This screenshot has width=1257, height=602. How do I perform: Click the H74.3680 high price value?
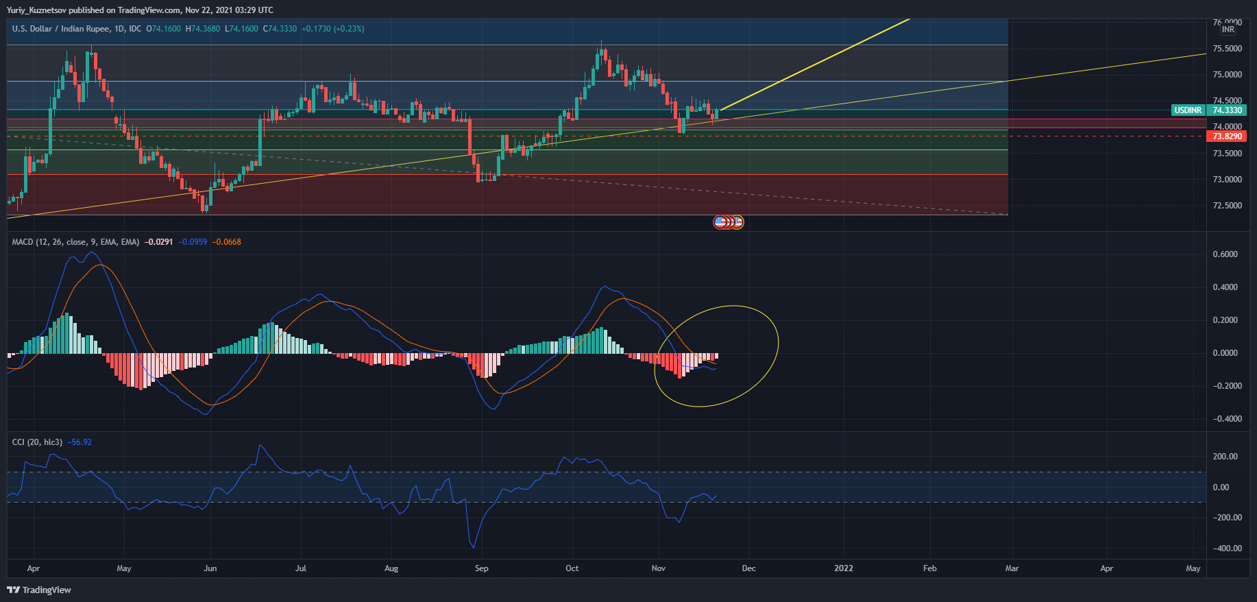(203, 29)
